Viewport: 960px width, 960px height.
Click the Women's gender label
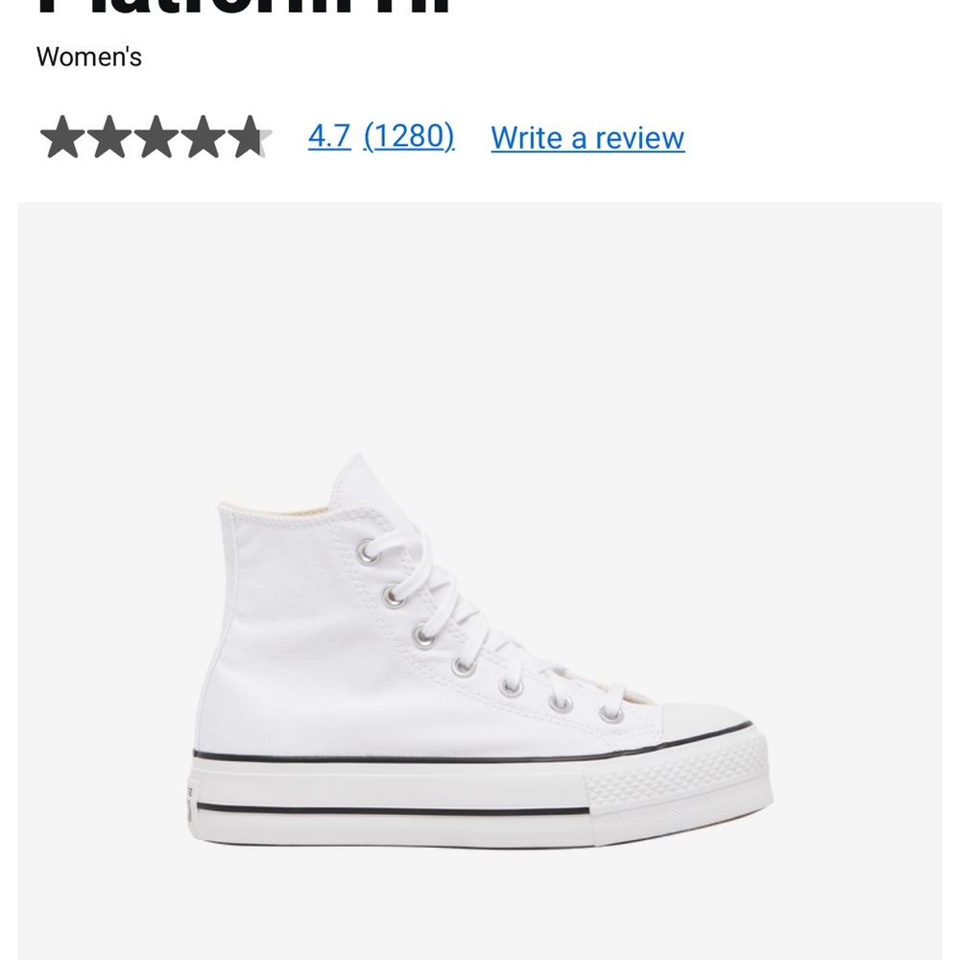87,59
